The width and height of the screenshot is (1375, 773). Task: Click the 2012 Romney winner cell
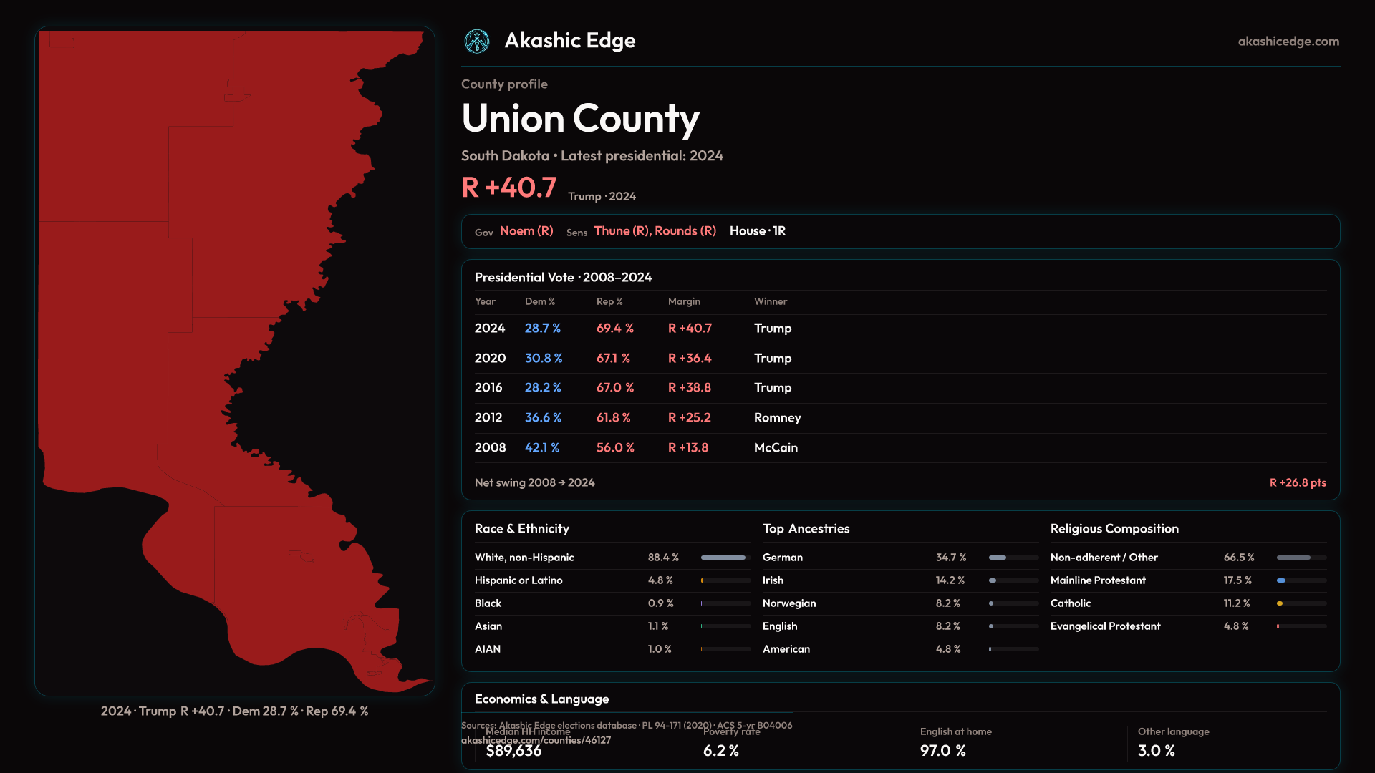point(777,418)
